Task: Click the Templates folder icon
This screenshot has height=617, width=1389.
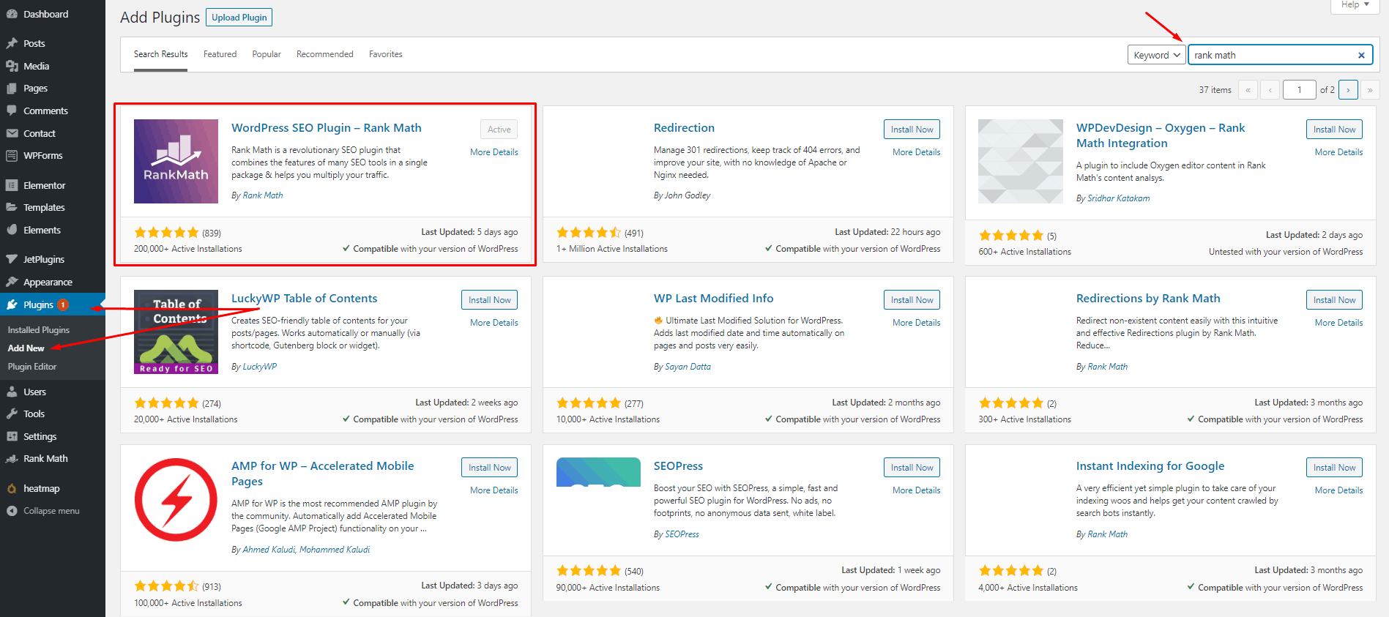Action: (12, 207)
